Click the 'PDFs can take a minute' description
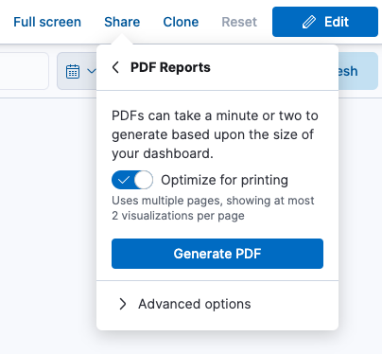The height and width of the screenshot is (354, 382). click(215, 134)
